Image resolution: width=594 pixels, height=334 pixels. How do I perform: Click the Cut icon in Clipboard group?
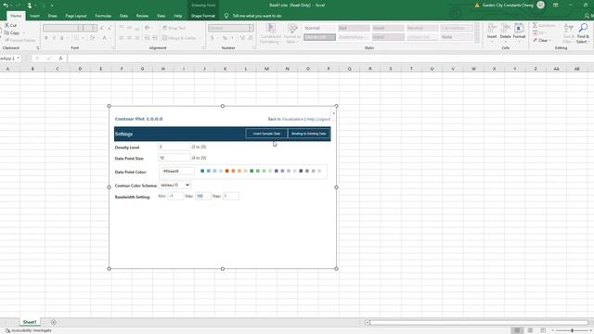(6, 25)
